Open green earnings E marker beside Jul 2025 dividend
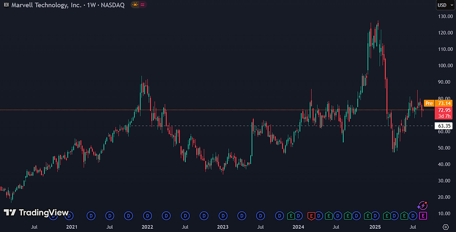 tap(404, 216)
